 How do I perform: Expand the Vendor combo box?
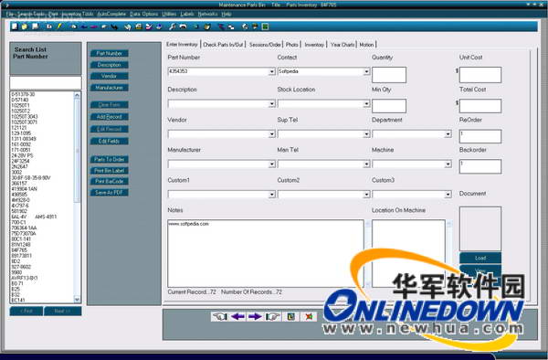pos(271,134)
